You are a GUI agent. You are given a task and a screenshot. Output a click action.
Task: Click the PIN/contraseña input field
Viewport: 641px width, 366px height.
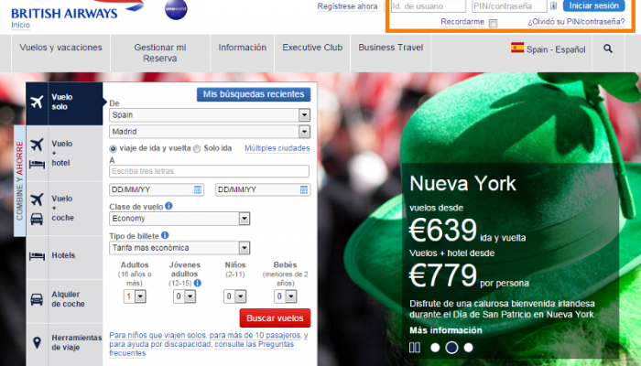(509, 6)
